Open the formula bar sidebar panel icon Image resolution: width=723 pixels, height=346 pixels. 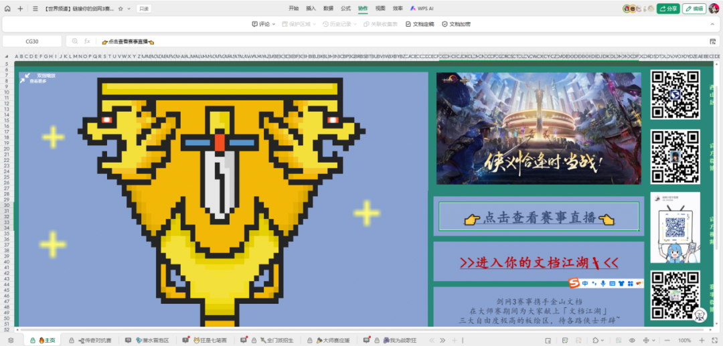point(712,41)
